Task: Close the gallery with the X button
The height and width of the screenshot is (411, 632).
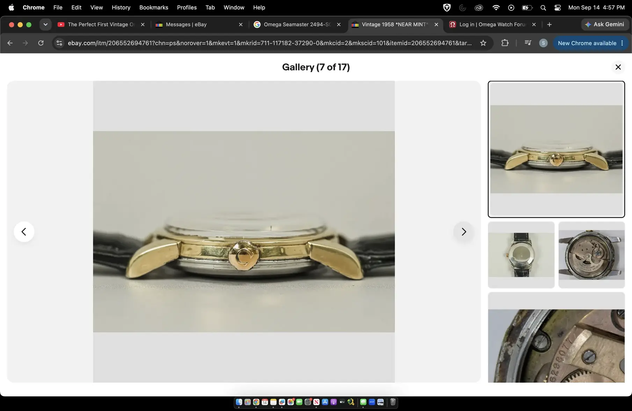Action: click(618, 67)
